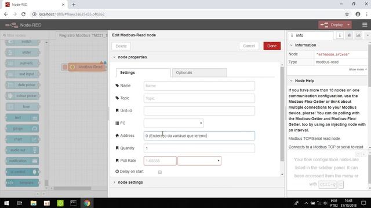371x208 pixels.
Task: Select the audio out node in palette
Action: [23, 150]
